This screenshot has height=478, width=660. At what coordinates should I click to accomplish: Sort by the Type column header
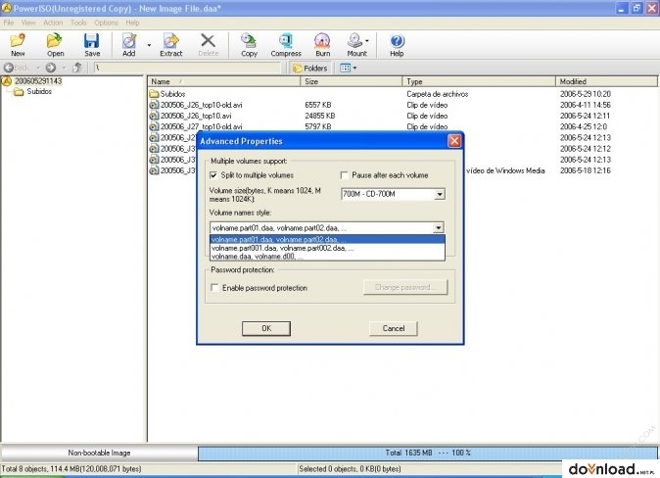pyautogui.click(x=479, y=81)
